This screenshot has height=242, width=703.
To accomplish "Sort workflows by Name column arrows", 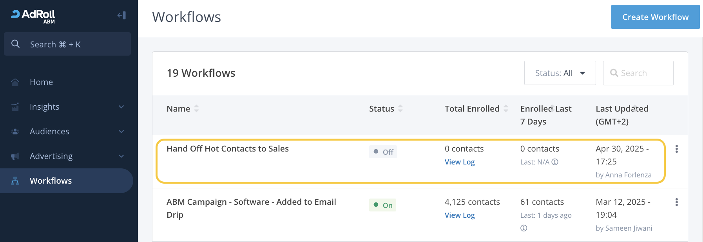I will [x=196, y=108].
